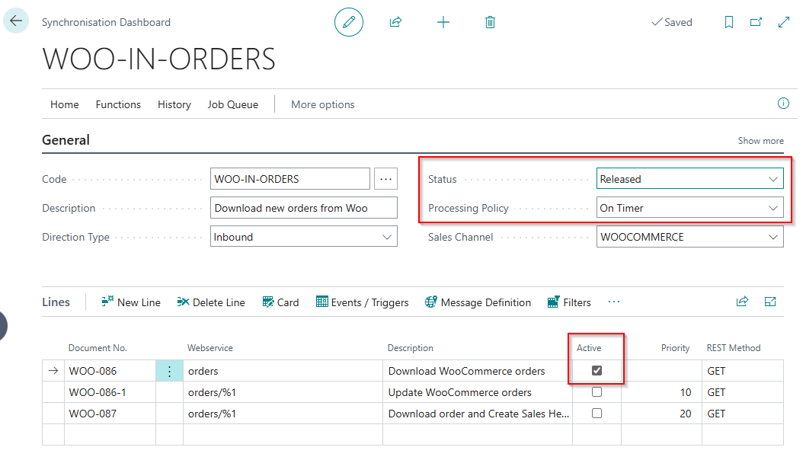Click Show more in General
Viewport: 806px width, 460px height.
coord(761,140)
